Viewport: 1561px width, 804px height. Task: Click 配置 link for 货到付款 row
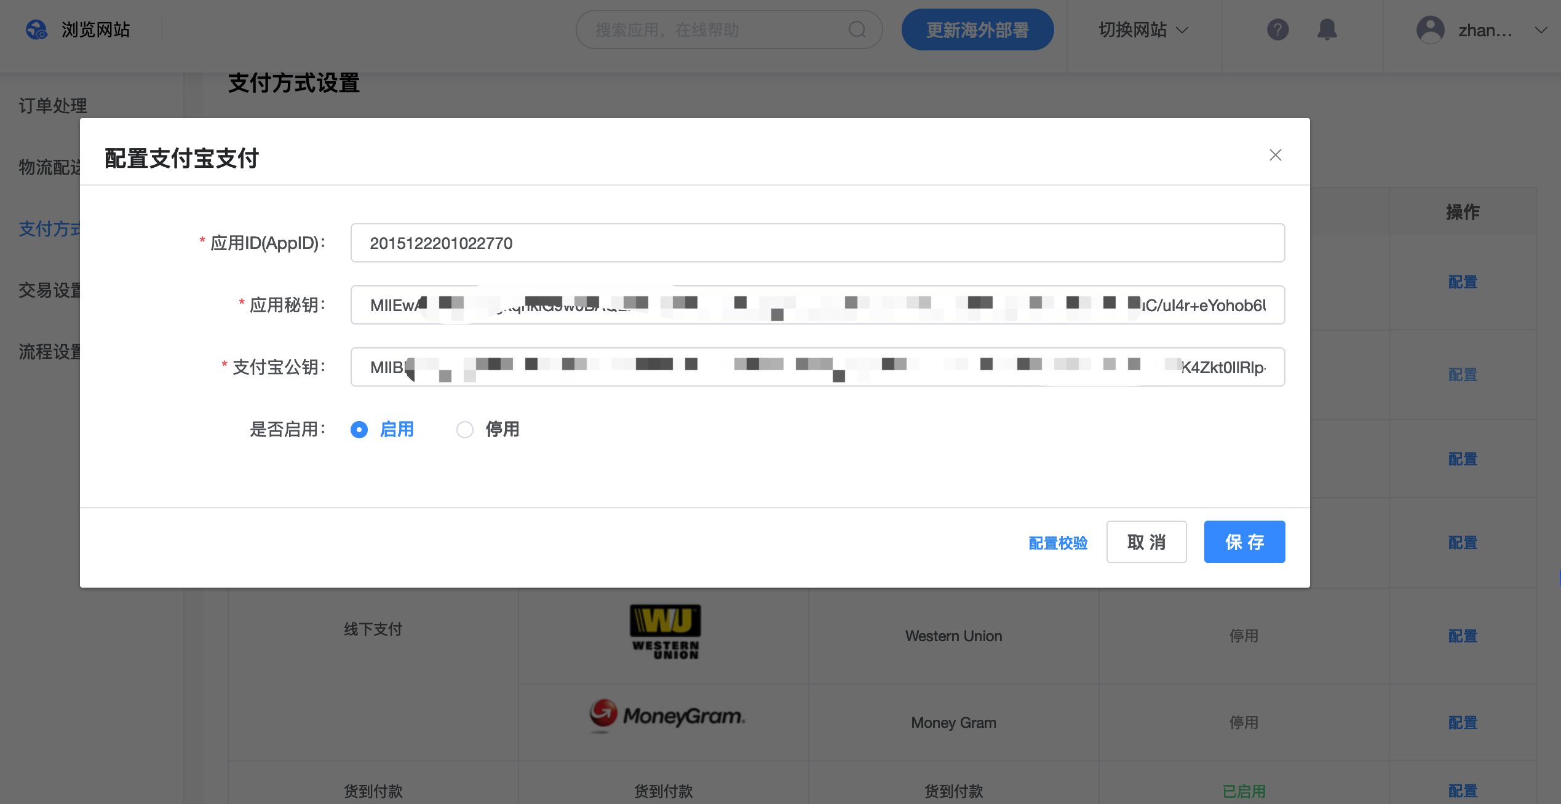pyautogui.click(x=1463, y=790)
